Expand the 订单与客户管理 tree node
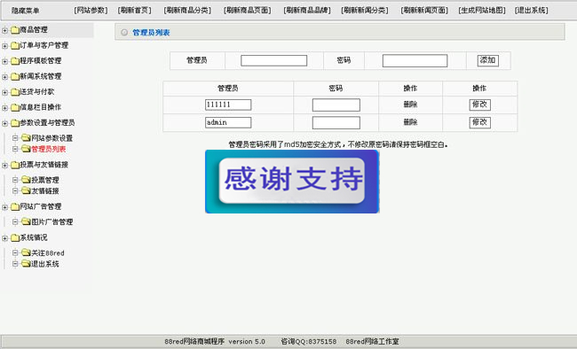Image resolution: width=577 pixels, height=349 pixels. (x=4, y=46)
